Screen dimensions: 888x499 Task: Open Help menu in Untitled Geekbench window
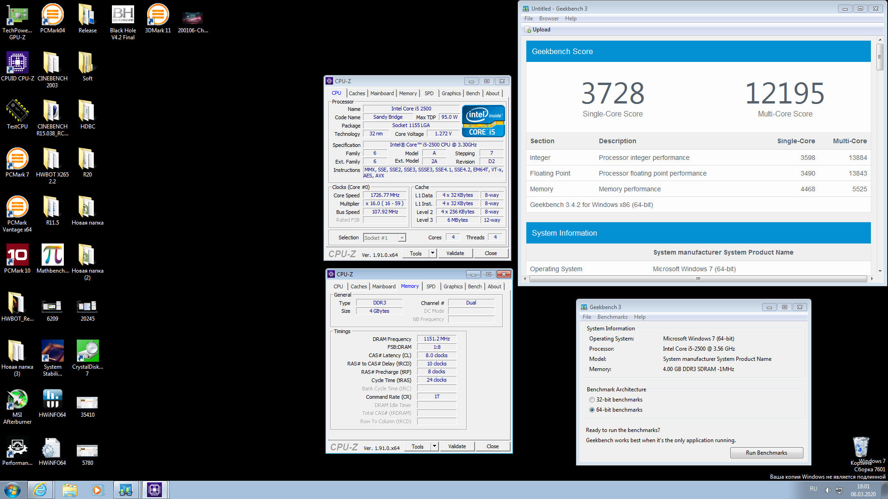point(571,18)
